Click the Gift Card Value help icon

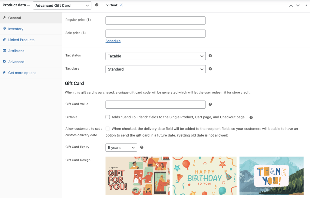click(210, 104)
